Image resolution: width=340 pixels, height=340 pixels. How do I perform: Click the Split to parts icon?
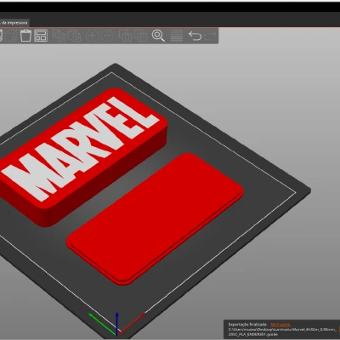[x=140, y=36]
